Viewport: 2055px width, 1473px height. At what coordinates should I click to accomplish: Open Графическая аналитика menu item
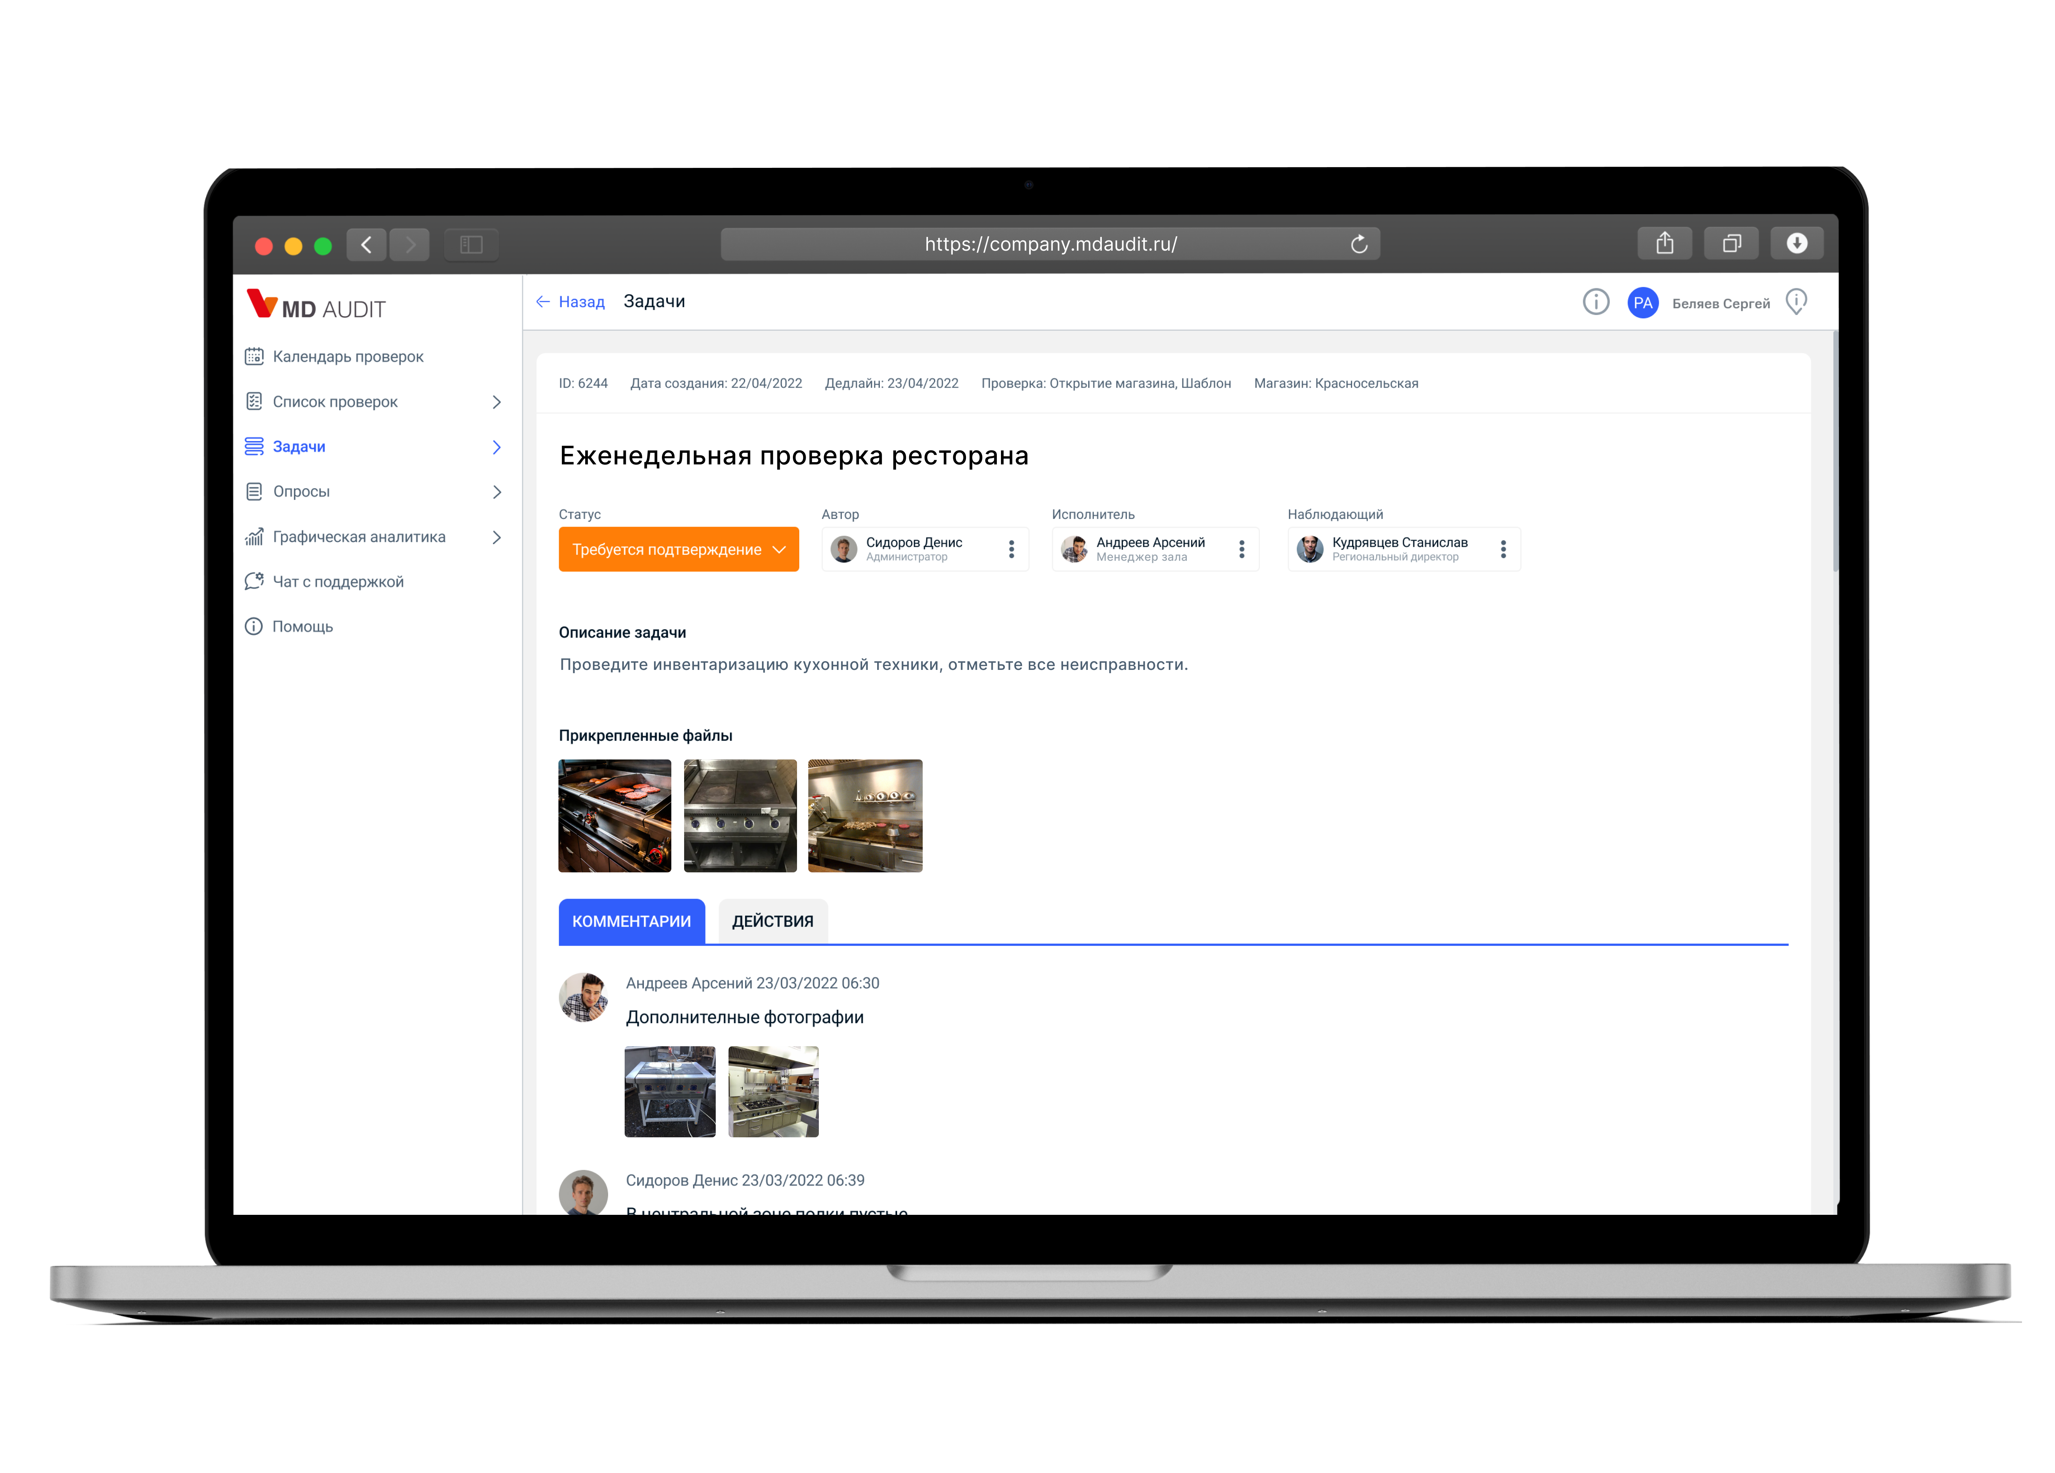point(359,537)
